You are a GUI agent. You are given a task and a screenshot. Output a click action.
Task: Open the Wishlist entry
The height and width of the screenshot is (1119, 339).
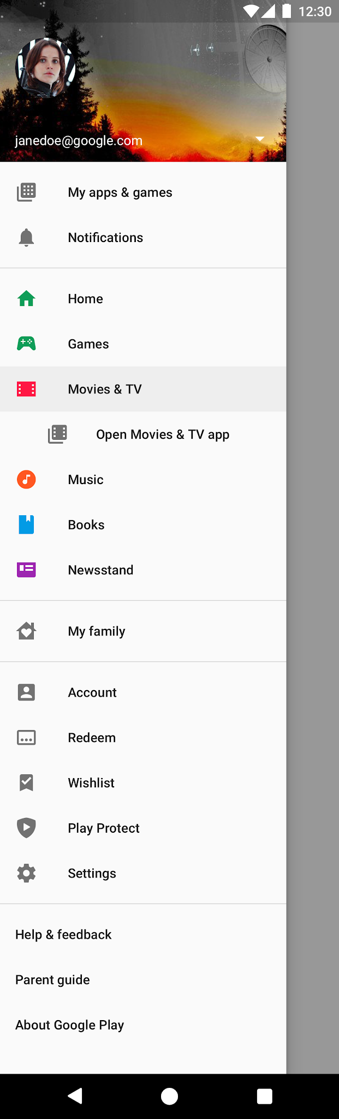click(143, 783)
